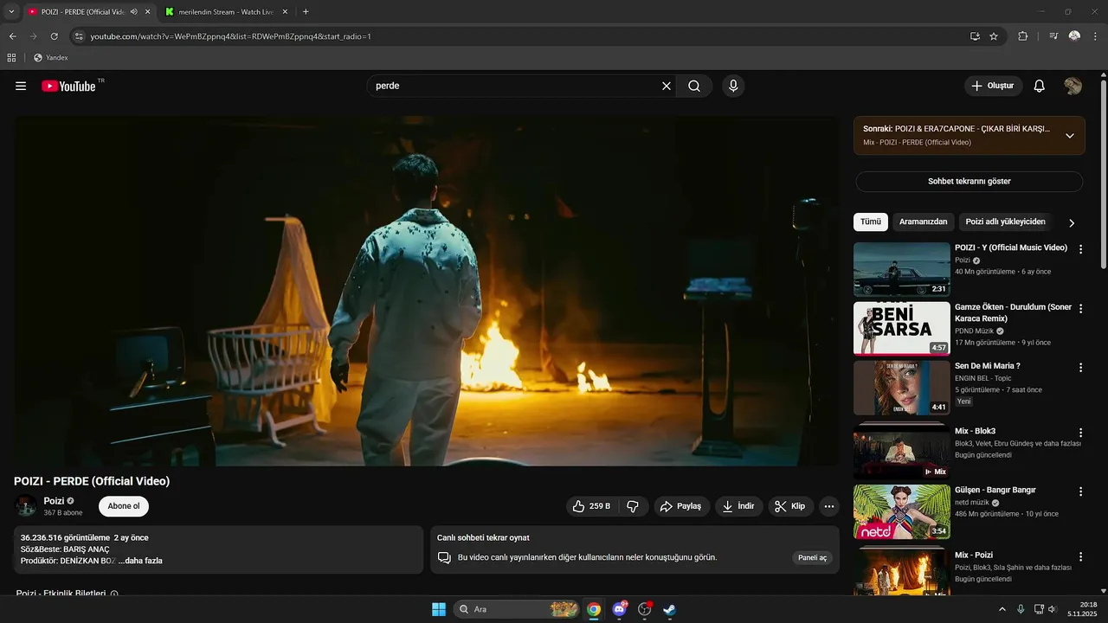1108x623 pixels.
Task: Show more filter chips with arrow
Action: point(1072,223)
